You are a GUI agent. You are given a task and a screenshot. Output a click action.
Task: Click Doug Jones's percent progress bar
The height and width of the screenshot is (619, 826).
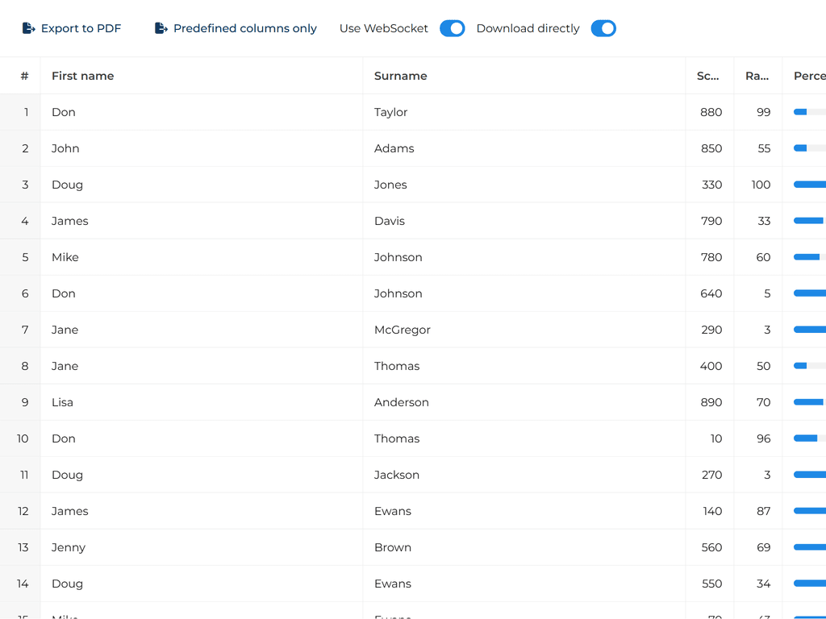tap(811, 185)
